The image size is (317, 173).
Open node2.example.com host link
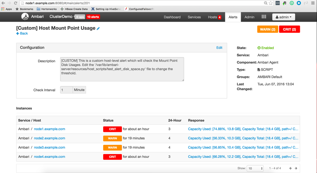click(50, 138)
